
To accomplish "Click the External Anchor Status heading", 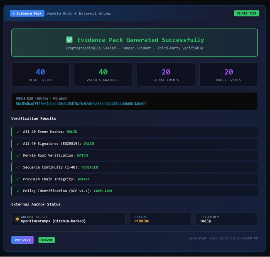I will [36, 204].
